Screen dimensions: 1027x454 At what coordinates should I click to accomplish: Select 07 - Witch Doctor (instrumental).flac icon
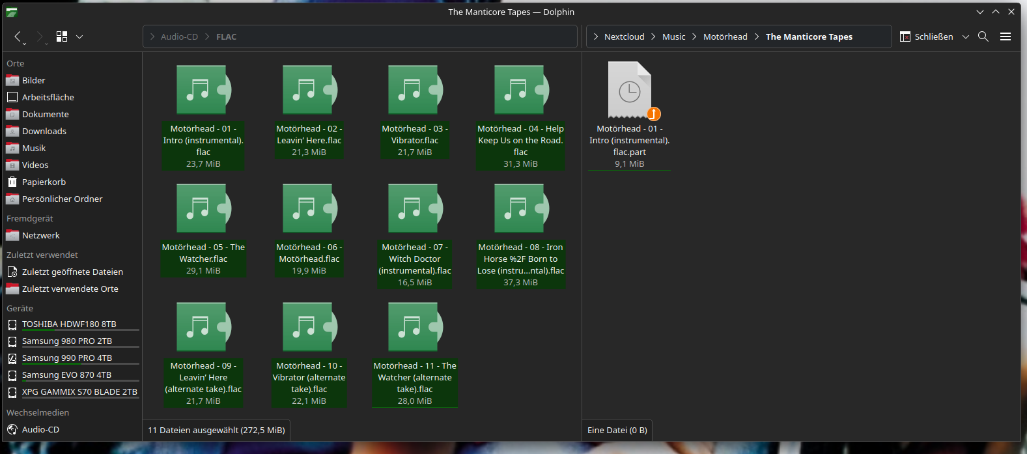click(415, 208)
